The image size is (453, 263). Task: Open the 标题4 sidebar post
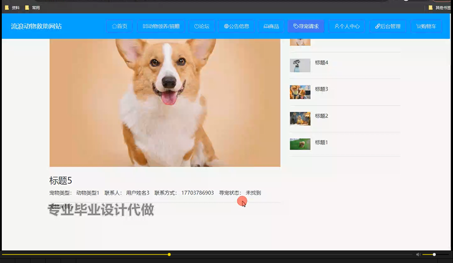[x=321, y=62]
